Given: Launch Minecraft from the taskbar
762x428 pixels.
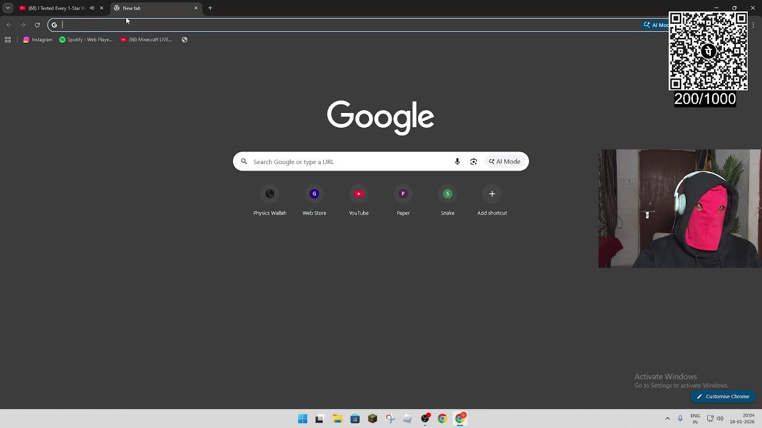Looking at the screenshot, I should point(373,419).
